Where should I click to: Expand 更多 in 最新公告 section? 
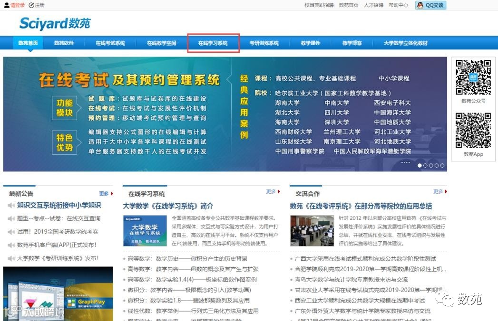pyautogui.click(x=106, y=193)
